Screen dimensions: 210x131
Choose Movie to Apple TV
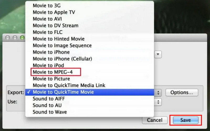(x=90, y=12)
